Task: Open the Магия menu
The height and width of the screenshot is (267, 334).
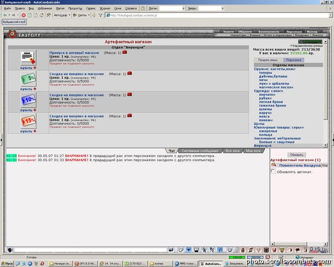Action: [x=60, y=8]
